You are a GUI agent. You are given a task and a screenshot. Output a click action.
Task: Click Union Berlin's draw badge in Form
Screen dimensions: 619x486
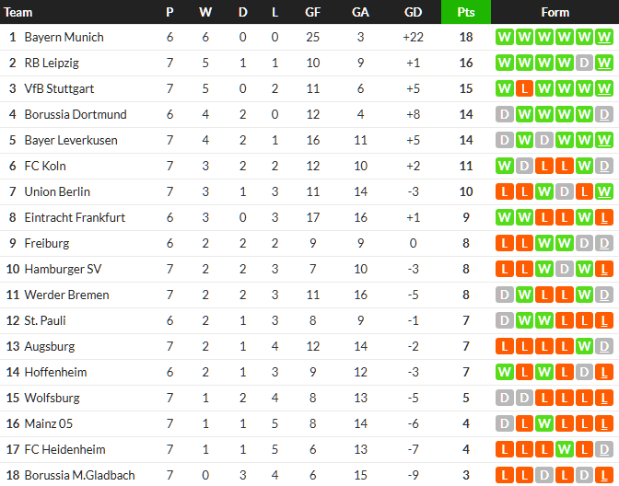tap(564, 192)
